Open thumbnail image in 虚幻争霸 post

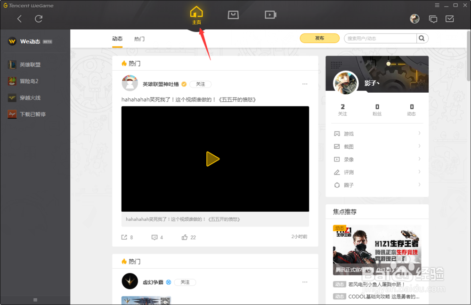tap(146, 300)
